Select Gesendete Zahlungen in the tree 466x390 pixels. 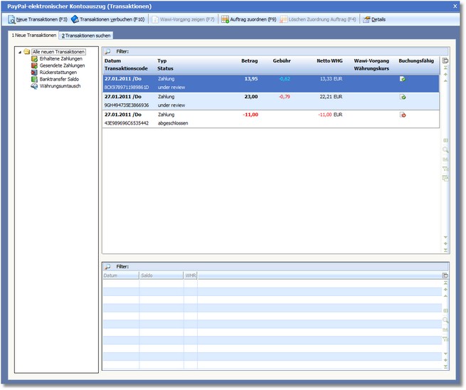pyautogui.click(x=62, y=65)
